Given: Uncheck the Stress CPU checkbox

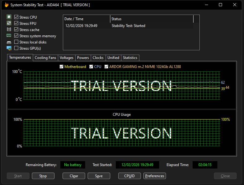Looking at the screenshot, I should 16,17.
